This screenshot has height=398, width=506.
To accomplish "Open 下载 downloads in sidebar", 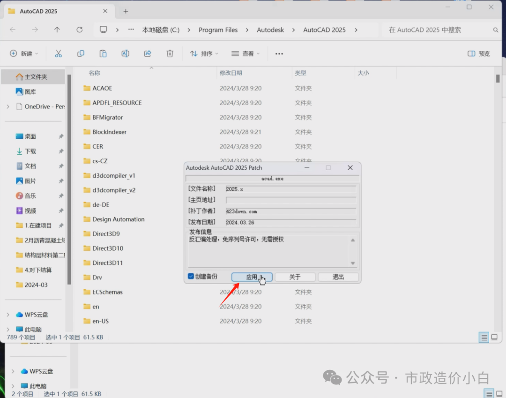I will pyautogui.click(x=26, y=151).
